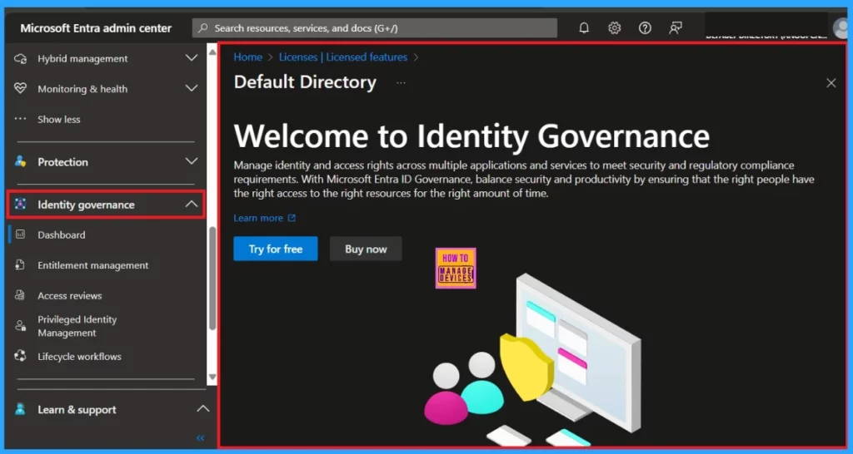The height and width of the screenshot is (454, 853).
Task: Click the Monitoring & health label
Action: (82, 89)
